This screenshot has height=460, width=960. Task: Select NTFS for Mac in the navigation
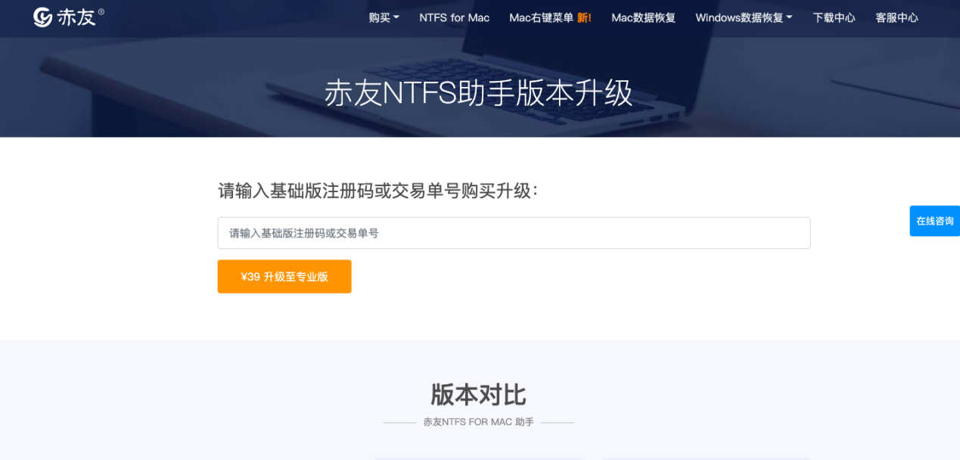(454, 17)
